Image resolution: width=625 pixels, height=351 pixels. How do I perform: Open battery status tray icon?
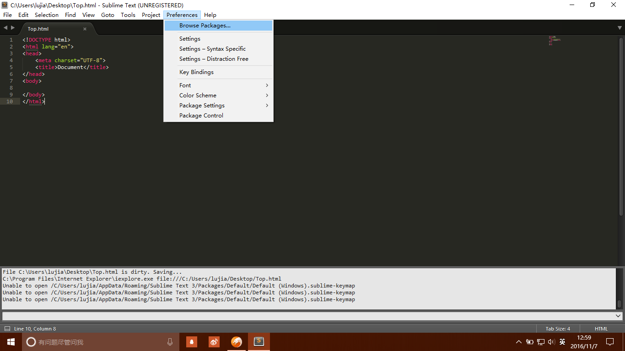[x=530, y=342]
